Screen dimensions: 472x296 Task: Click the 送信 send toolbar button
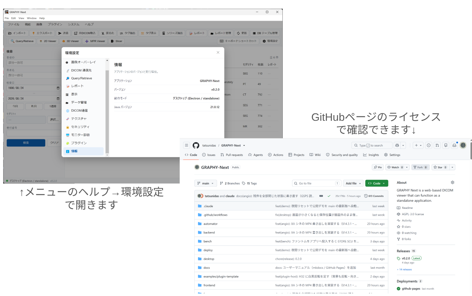click(63, 33)
